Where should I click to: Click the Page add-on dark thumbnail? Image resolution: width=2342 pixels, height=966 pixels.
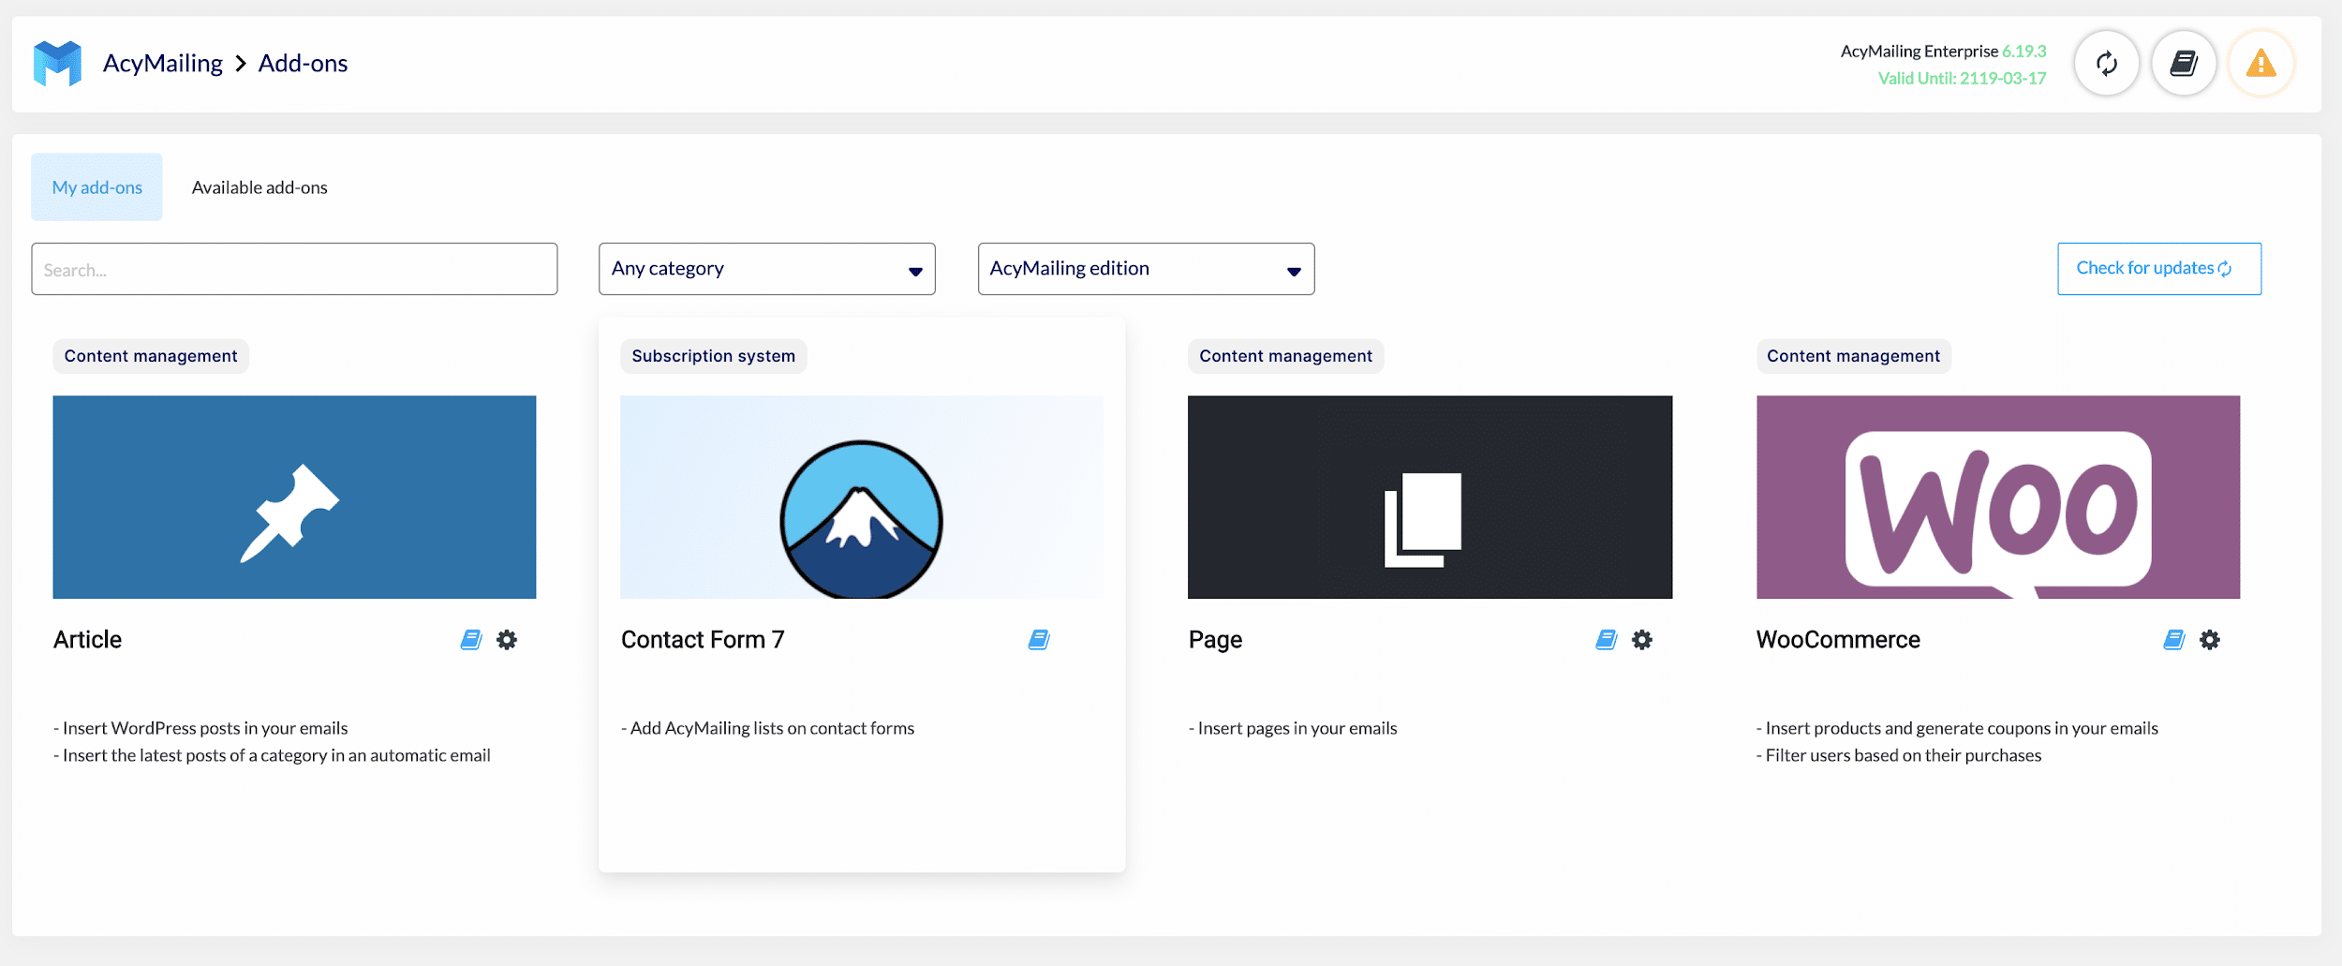tap(1430, 498)
